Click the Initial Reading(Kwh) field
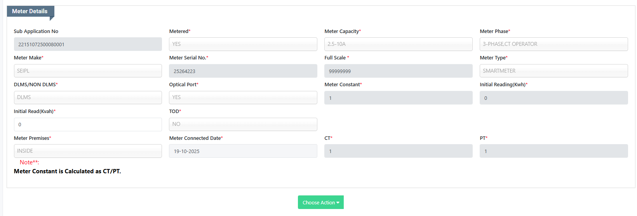 [x=553, y=98]
